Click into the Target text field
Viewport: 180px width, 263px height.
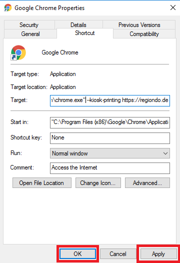pyautogui.click(x=110, y=100)
